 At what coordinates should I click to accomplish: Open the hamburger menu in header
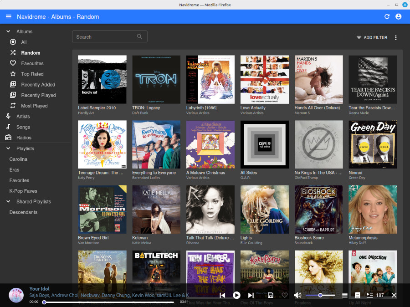[x=9, y=17]
